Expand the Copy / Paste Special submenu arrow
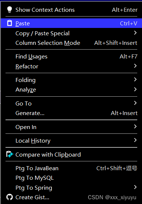This screenshot has width=142, height=204. 135,33
